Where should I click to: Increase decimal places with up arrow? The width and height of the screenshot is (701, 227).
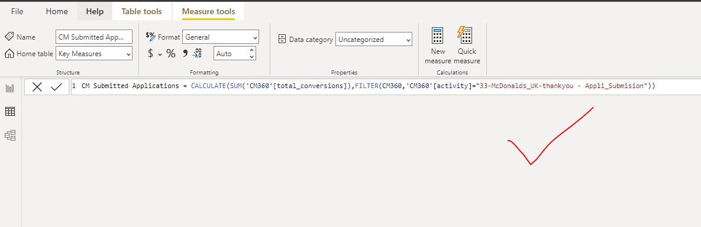(251, 50)
